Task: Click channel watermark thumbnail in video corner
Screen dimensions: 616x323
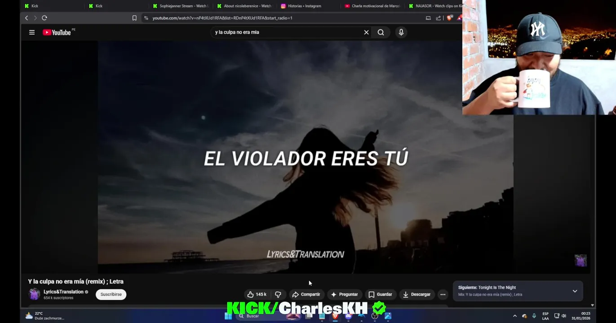Action: pos(581,261)
